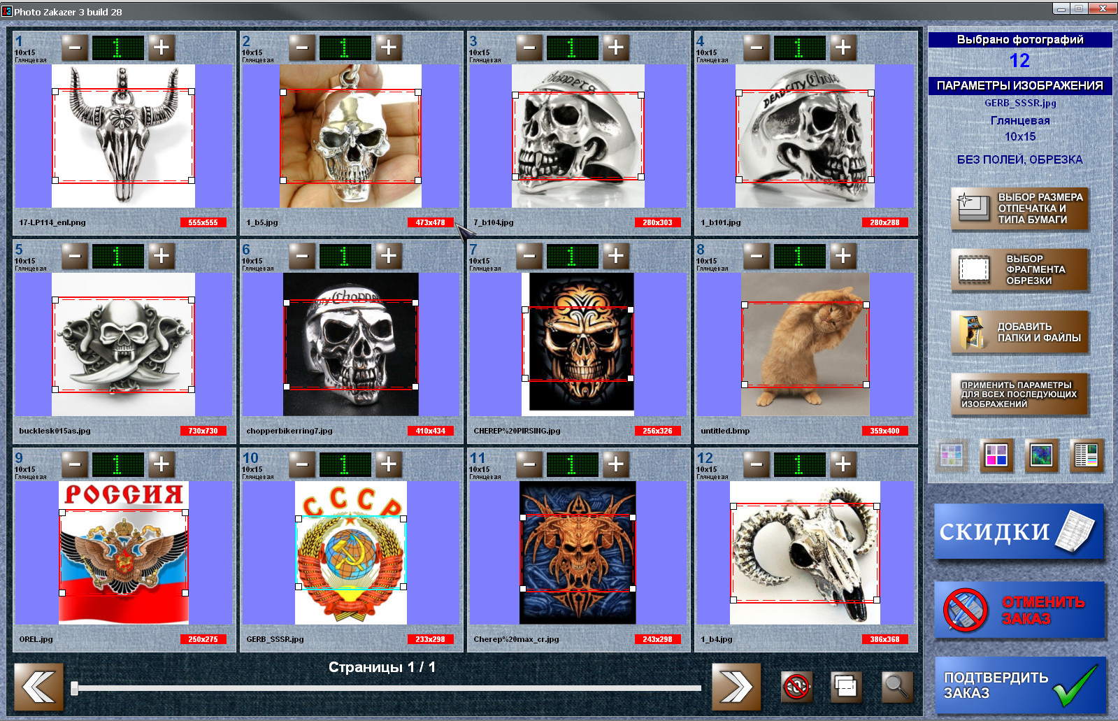The image size is (1118, 721).
Task: Select the ram skull thumbnail 1_b4.jpg
Action: [x=805, y=553]
